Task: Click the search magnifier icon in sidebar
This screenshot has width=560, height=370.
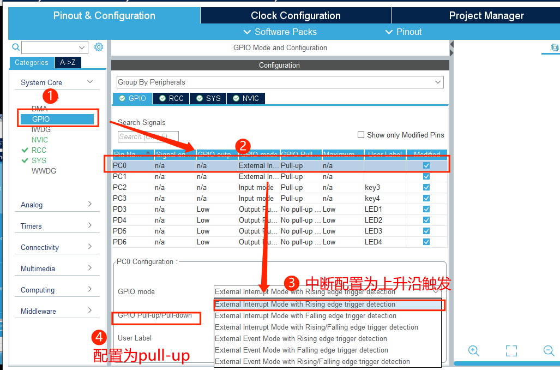Action: coord(16,47)
